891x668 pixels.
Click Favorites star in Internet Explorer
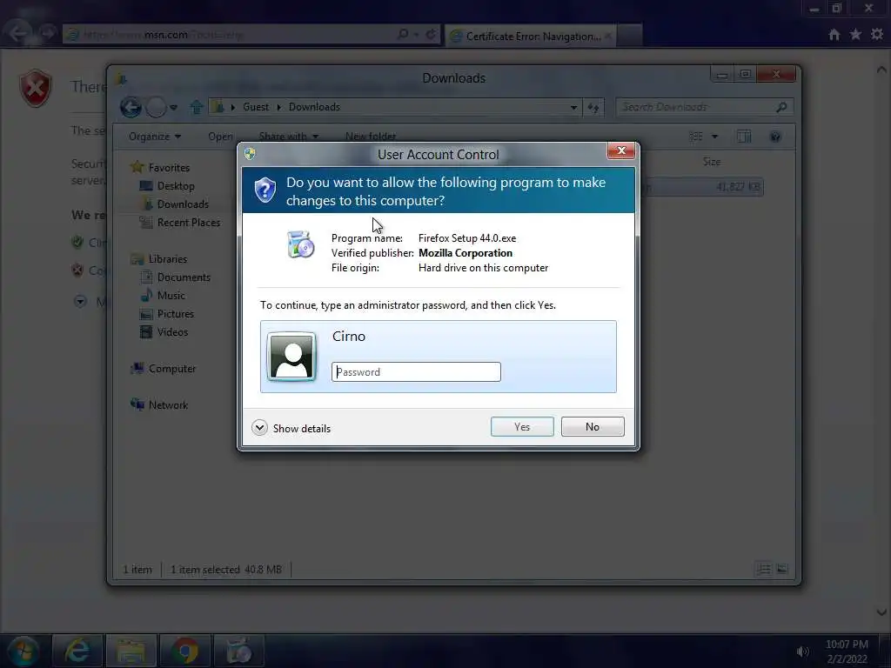[855, 35]
